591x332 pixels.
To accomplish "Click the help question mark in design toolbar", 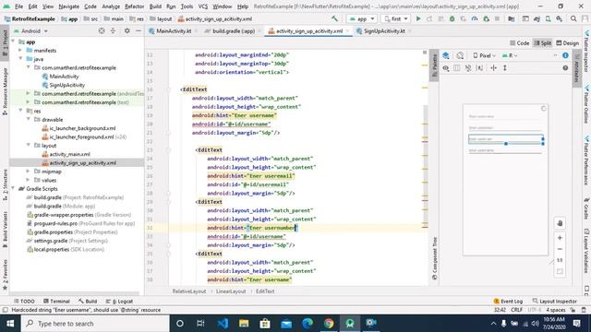I will (565, 67).
